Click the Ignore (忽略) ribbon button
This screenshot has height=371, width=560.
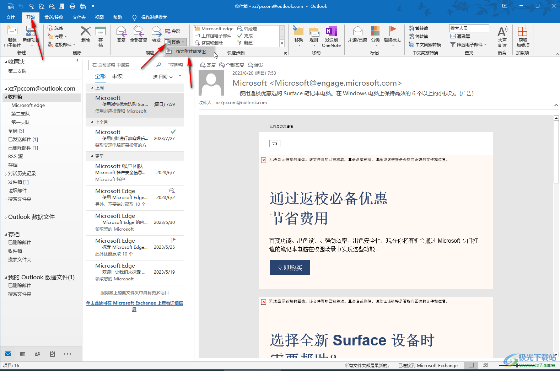[x=55, y=28]
